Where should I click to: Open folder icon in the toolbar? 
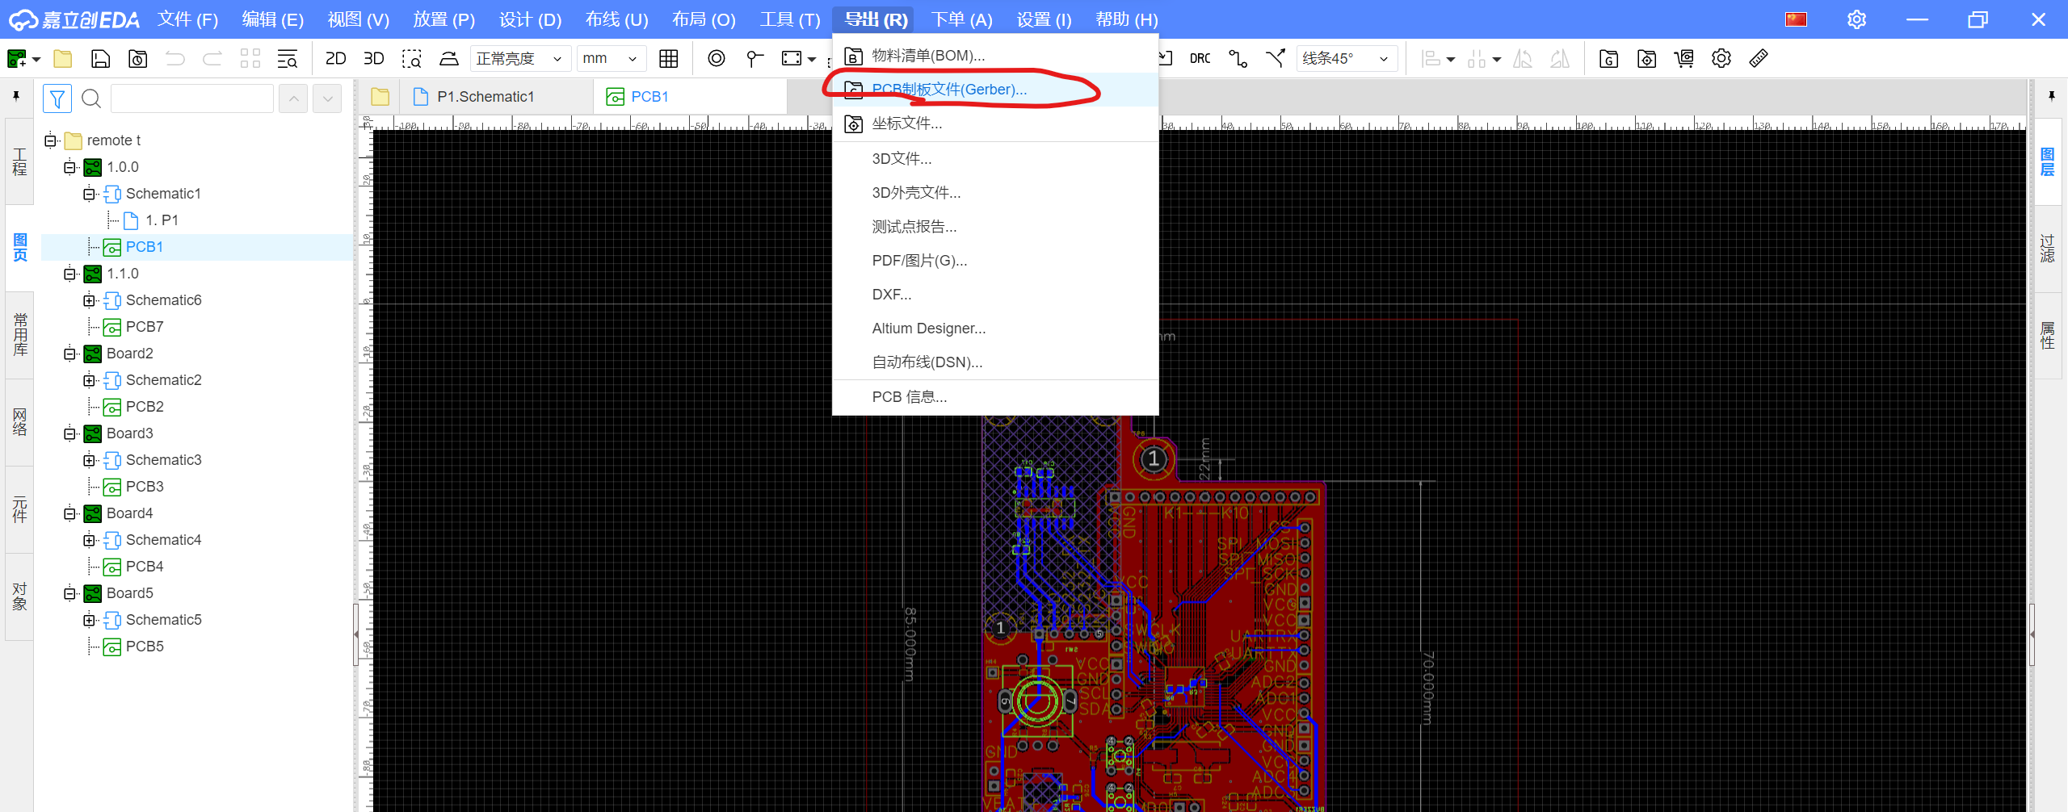[x=62, y=59]
